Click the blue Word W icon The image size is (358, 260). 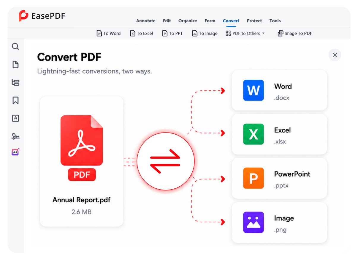tap(254, 90)
